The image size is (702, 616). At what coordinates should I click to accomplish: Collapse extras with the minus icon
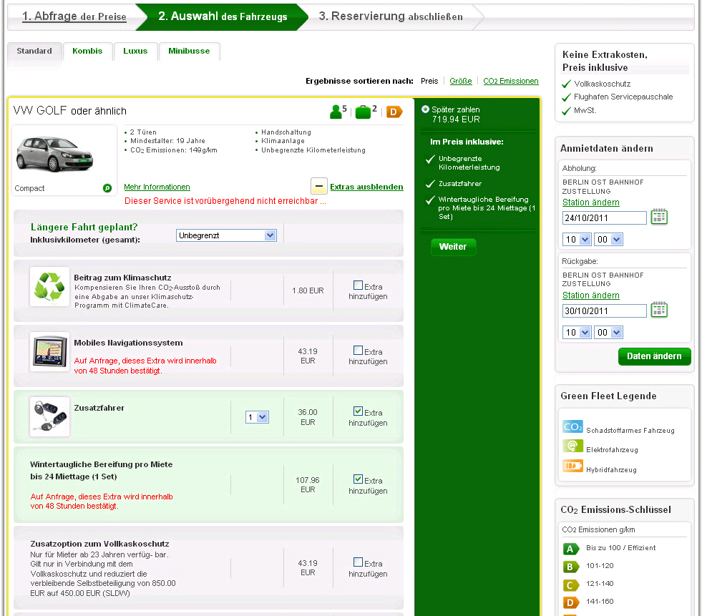pos(319,187)
